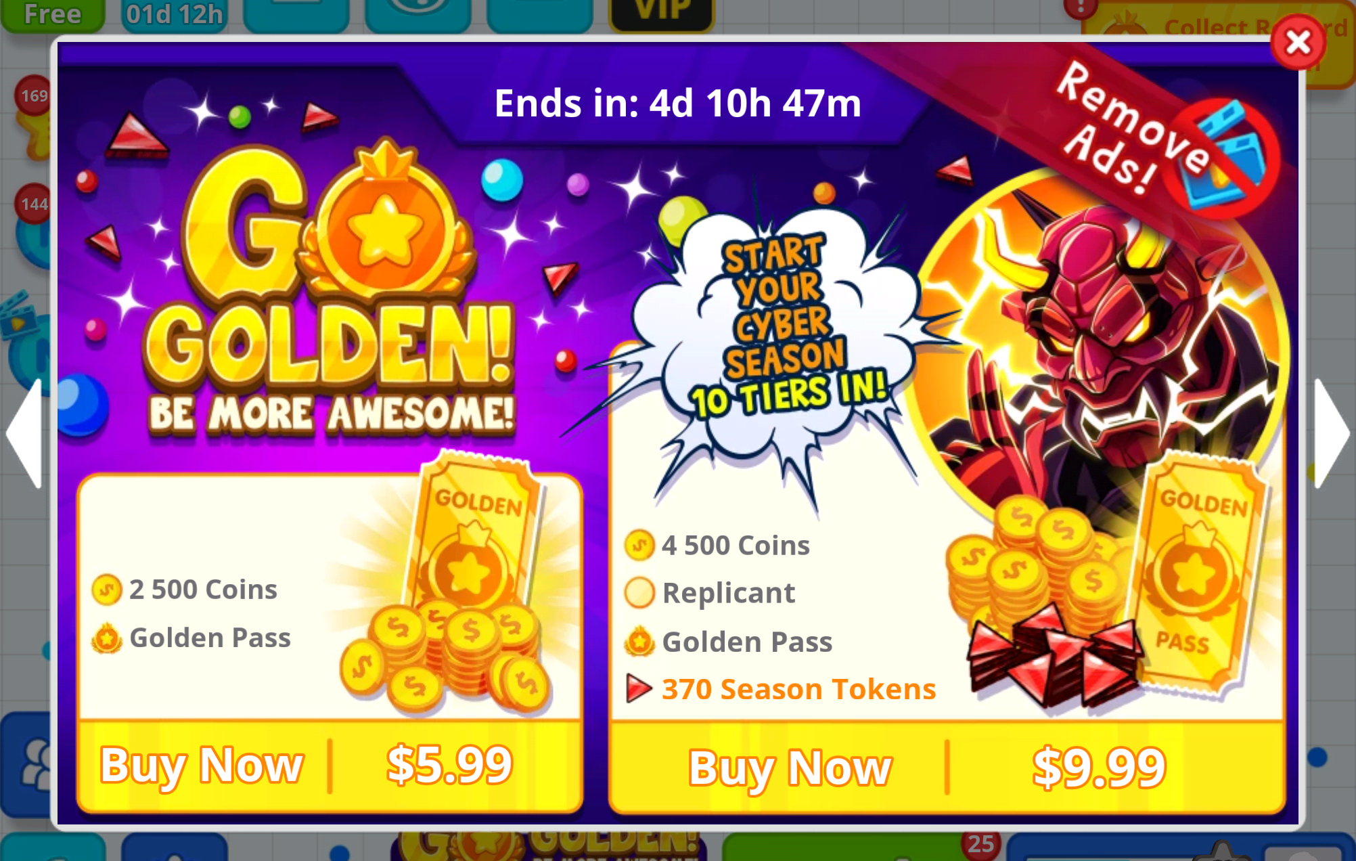This screenshot has width=1356, height=861.
Task: Go to the previous offer with left arrow
Action: 25,433
